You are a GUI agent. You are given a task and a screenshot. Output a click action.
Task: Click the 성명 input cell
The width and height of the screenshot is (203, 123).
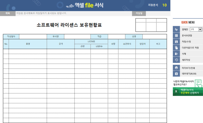click(x=155, y=36)
